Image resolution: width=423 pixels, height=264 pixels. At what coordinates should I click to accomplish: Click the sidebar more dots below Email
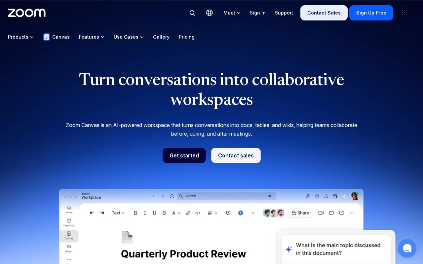pyautogui.click(x=69, y=260)
